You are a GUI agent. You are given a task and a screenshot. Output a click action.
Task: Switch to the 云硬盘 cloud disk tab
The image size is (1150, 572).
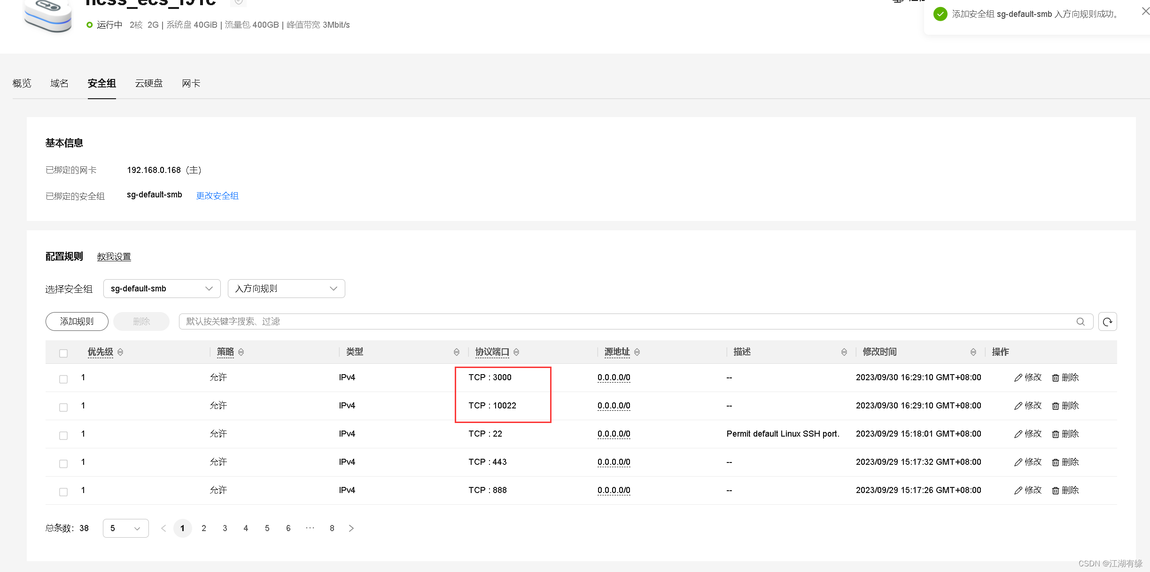tap(149, 83)
